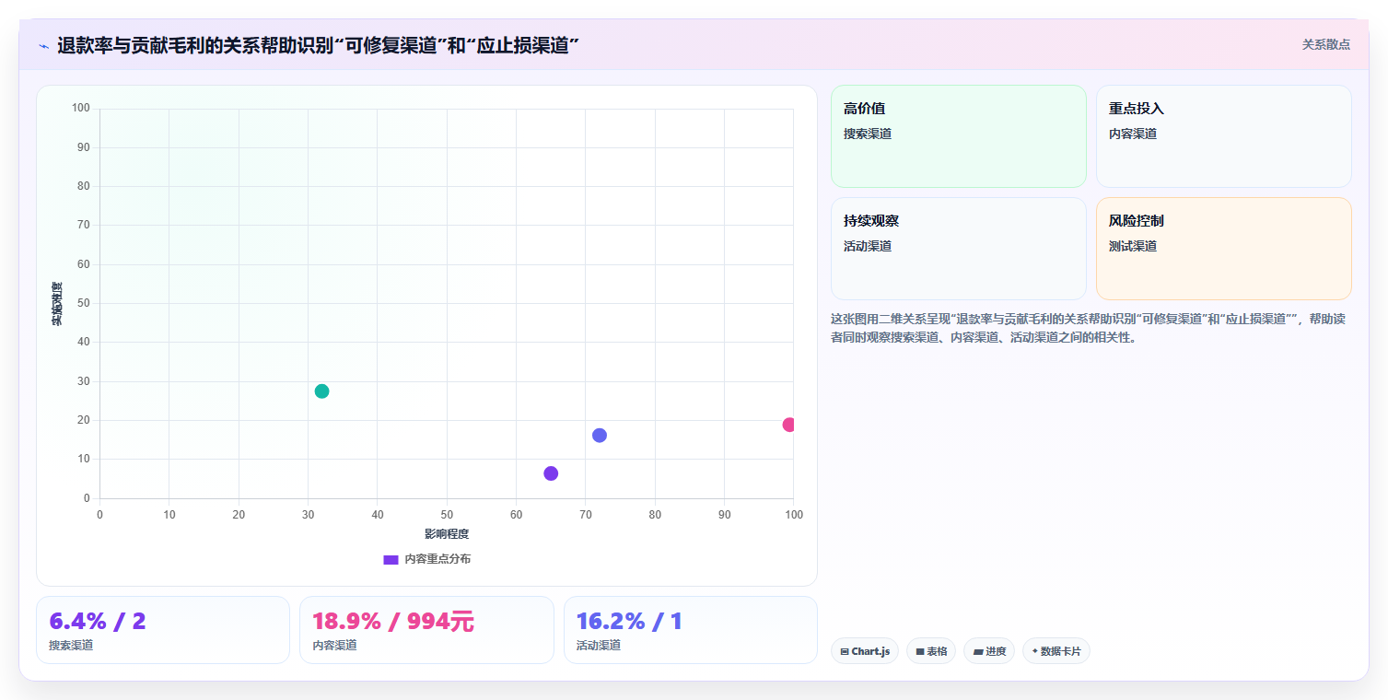Click the 关系散点 label at top right
The image size is (1388, 700).
click(1325, 44)
